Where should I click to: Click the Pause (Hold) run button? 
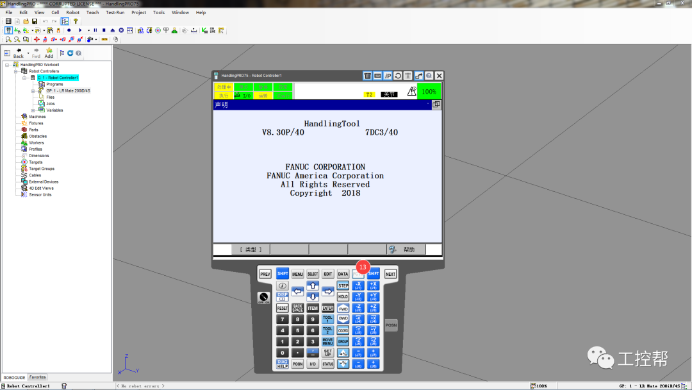tap(95, 31)
